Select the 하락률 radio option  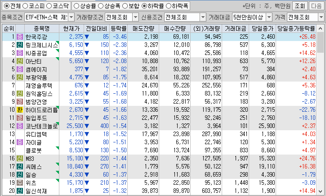pos(144,6)
